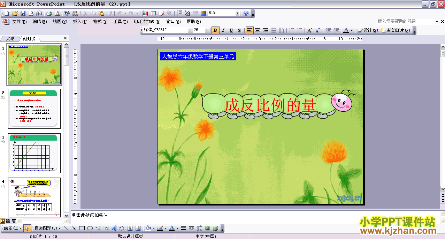Choose the dash style tool

(192, 229)
